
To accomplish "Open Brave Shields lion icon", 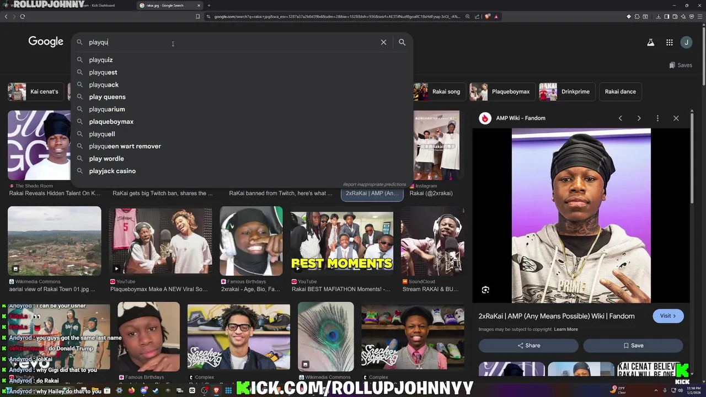I will pos(488,17).
